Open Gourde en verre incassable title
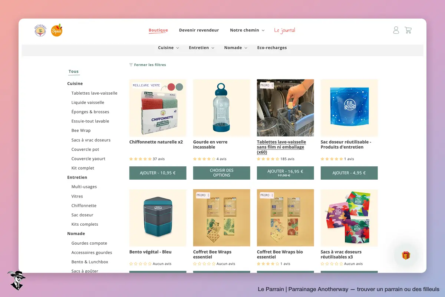This screenshot has height=297, width=445. coord(210,144)
